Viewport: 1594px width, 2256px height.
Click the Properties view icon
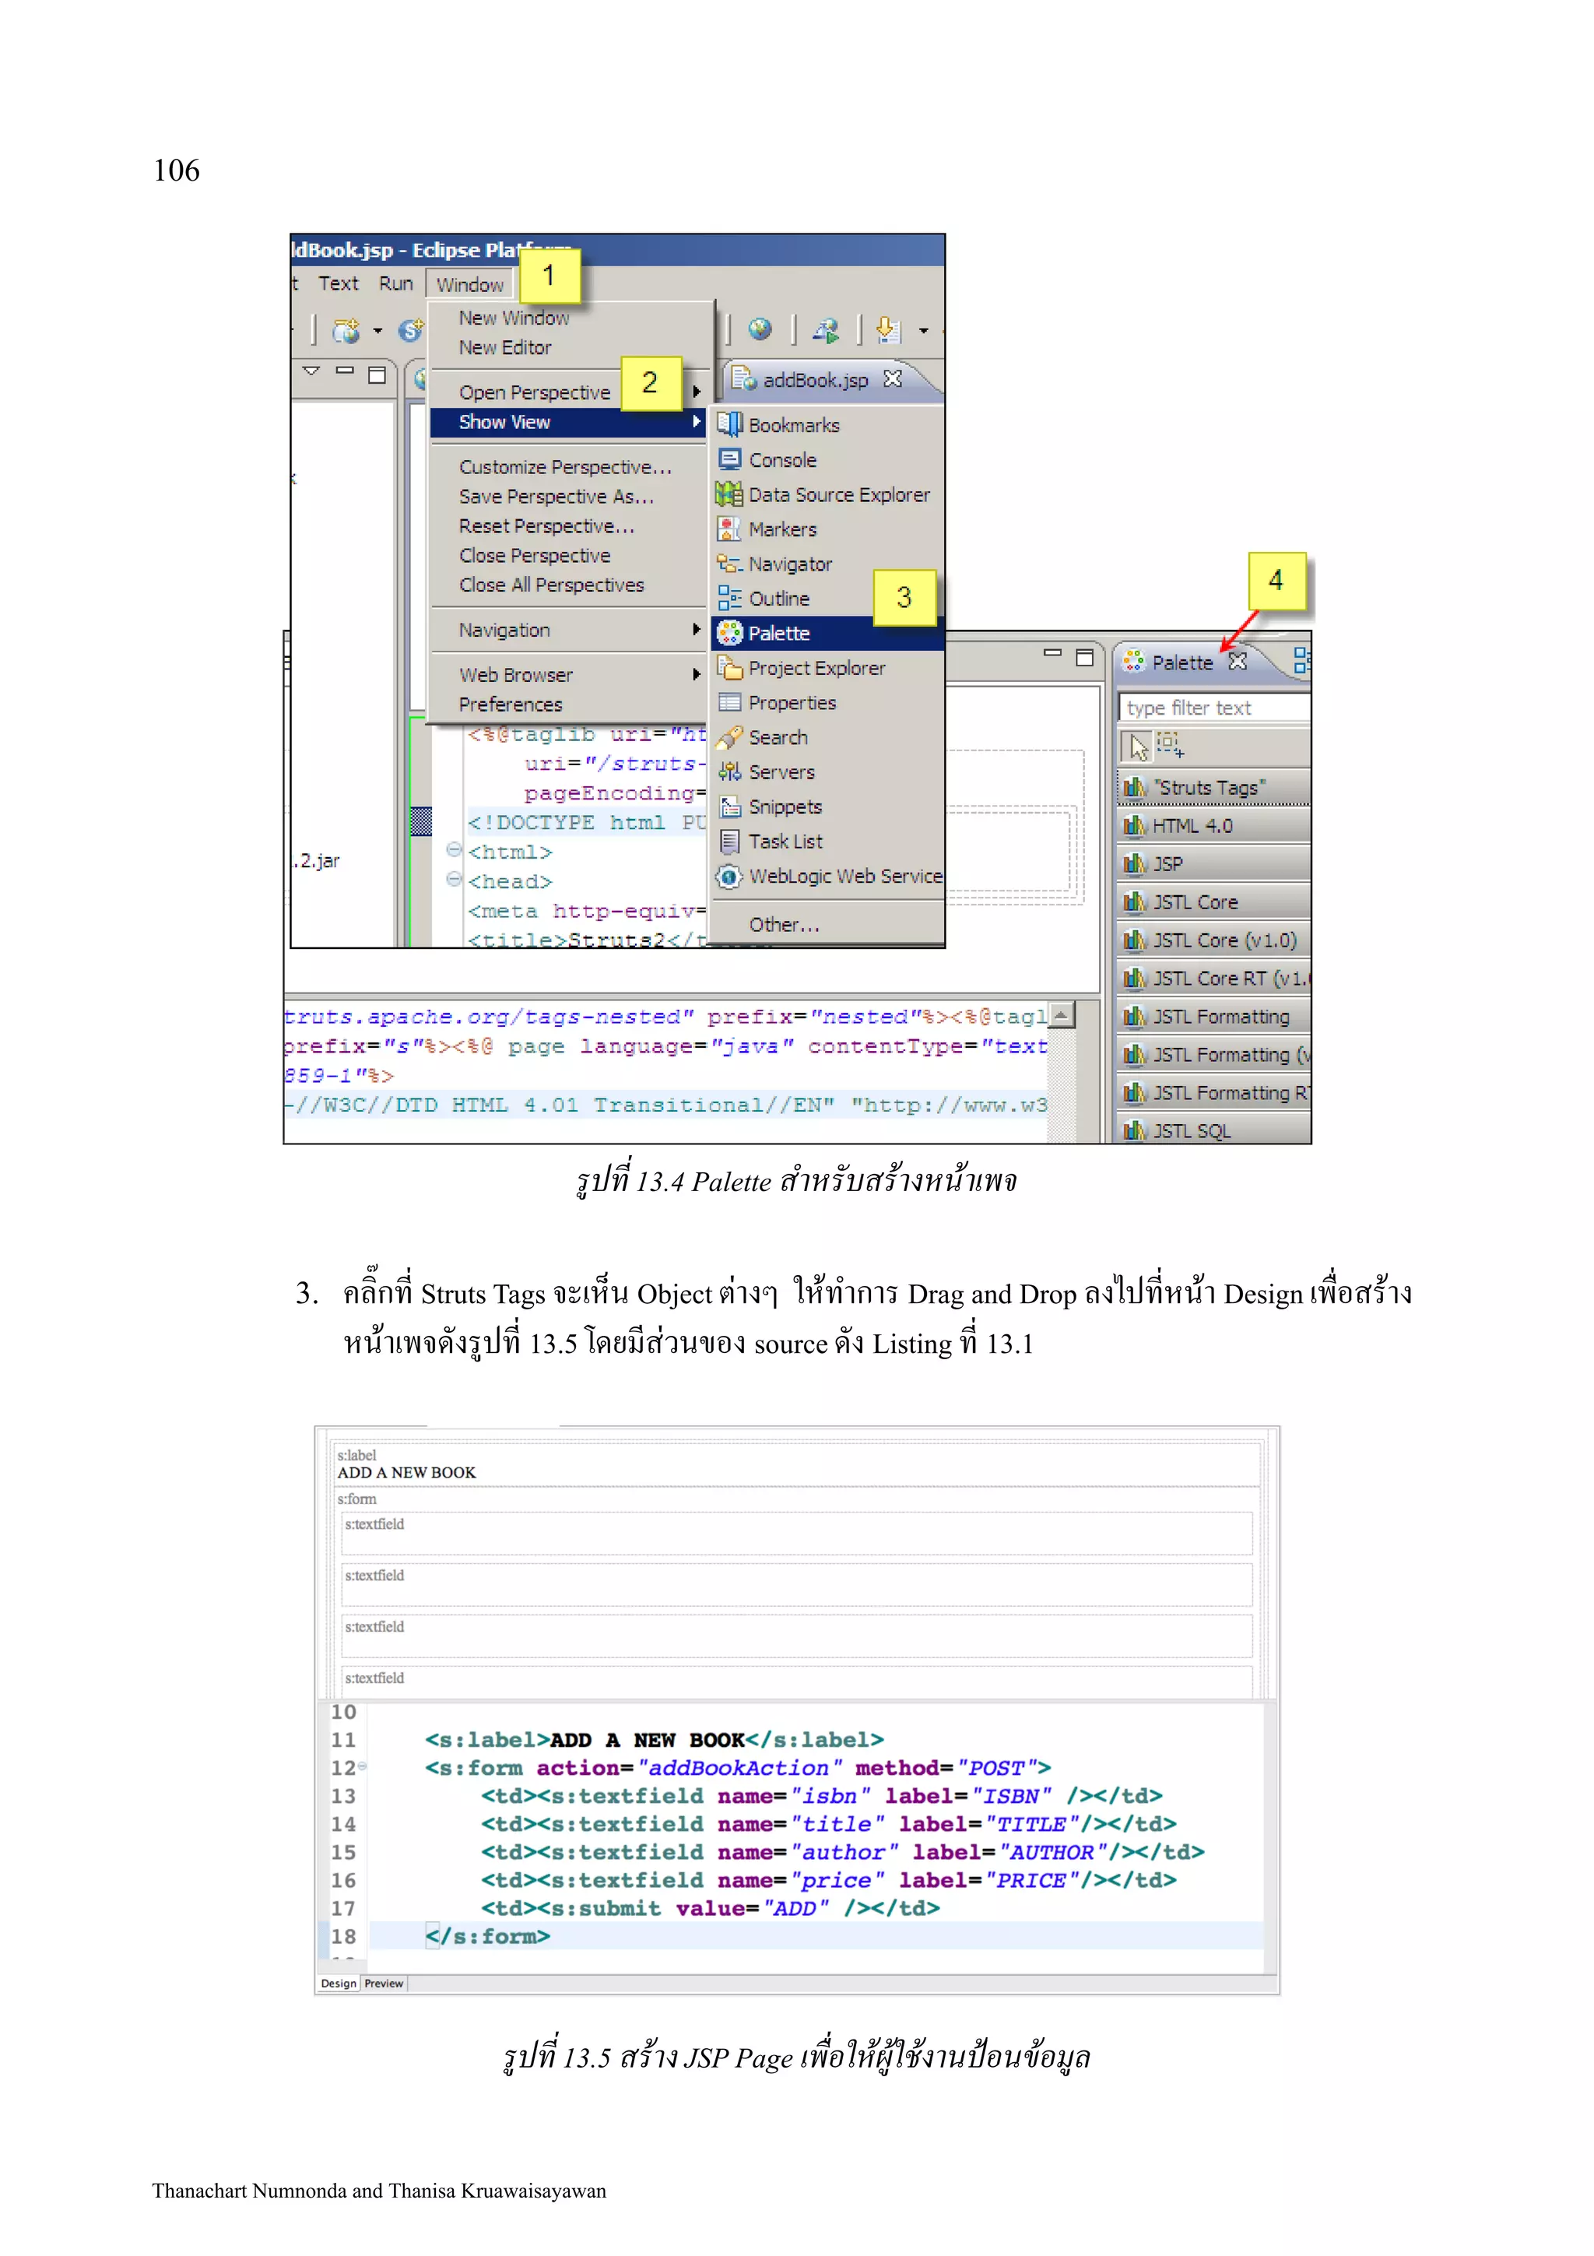(729, 702)
